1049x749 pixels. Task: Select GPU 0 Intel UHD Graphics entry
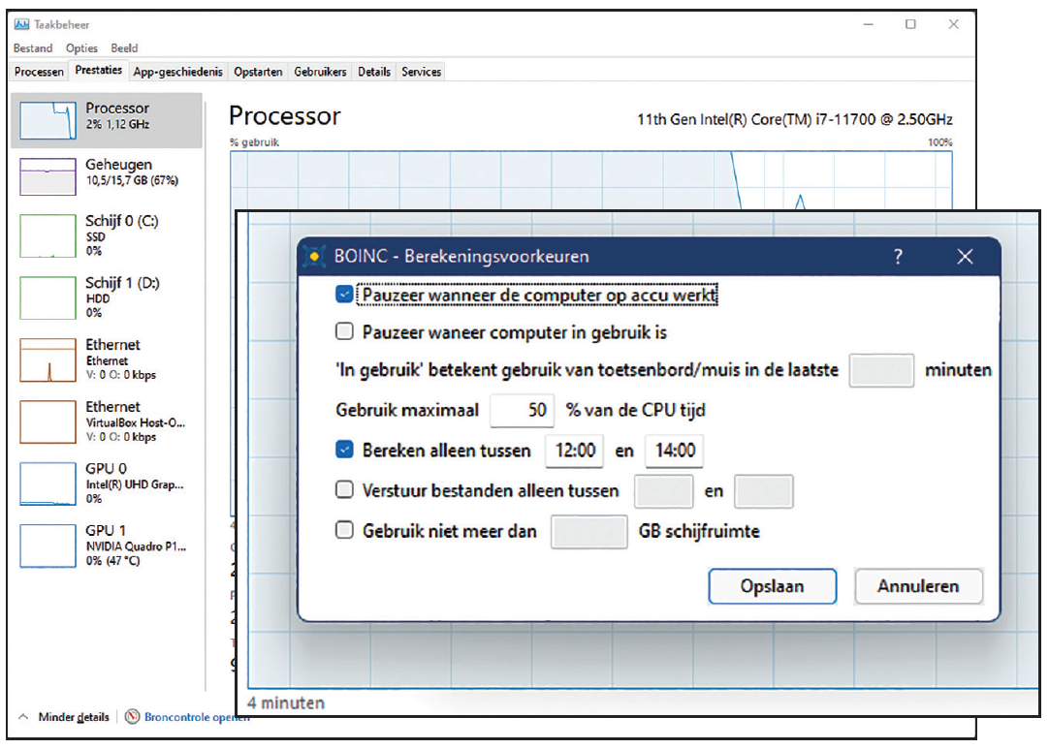pos(107,483)
